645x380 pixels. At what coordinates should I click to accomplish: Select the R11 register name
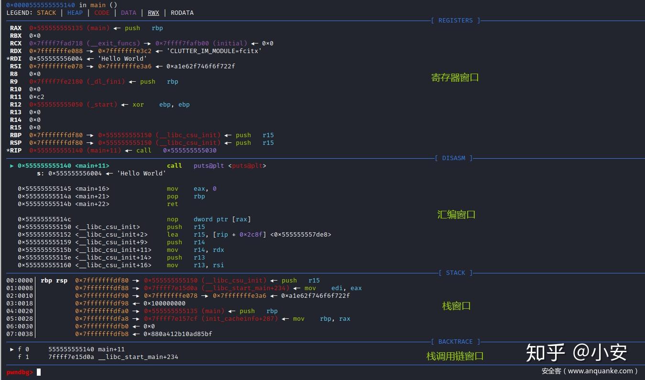point(16,97)
